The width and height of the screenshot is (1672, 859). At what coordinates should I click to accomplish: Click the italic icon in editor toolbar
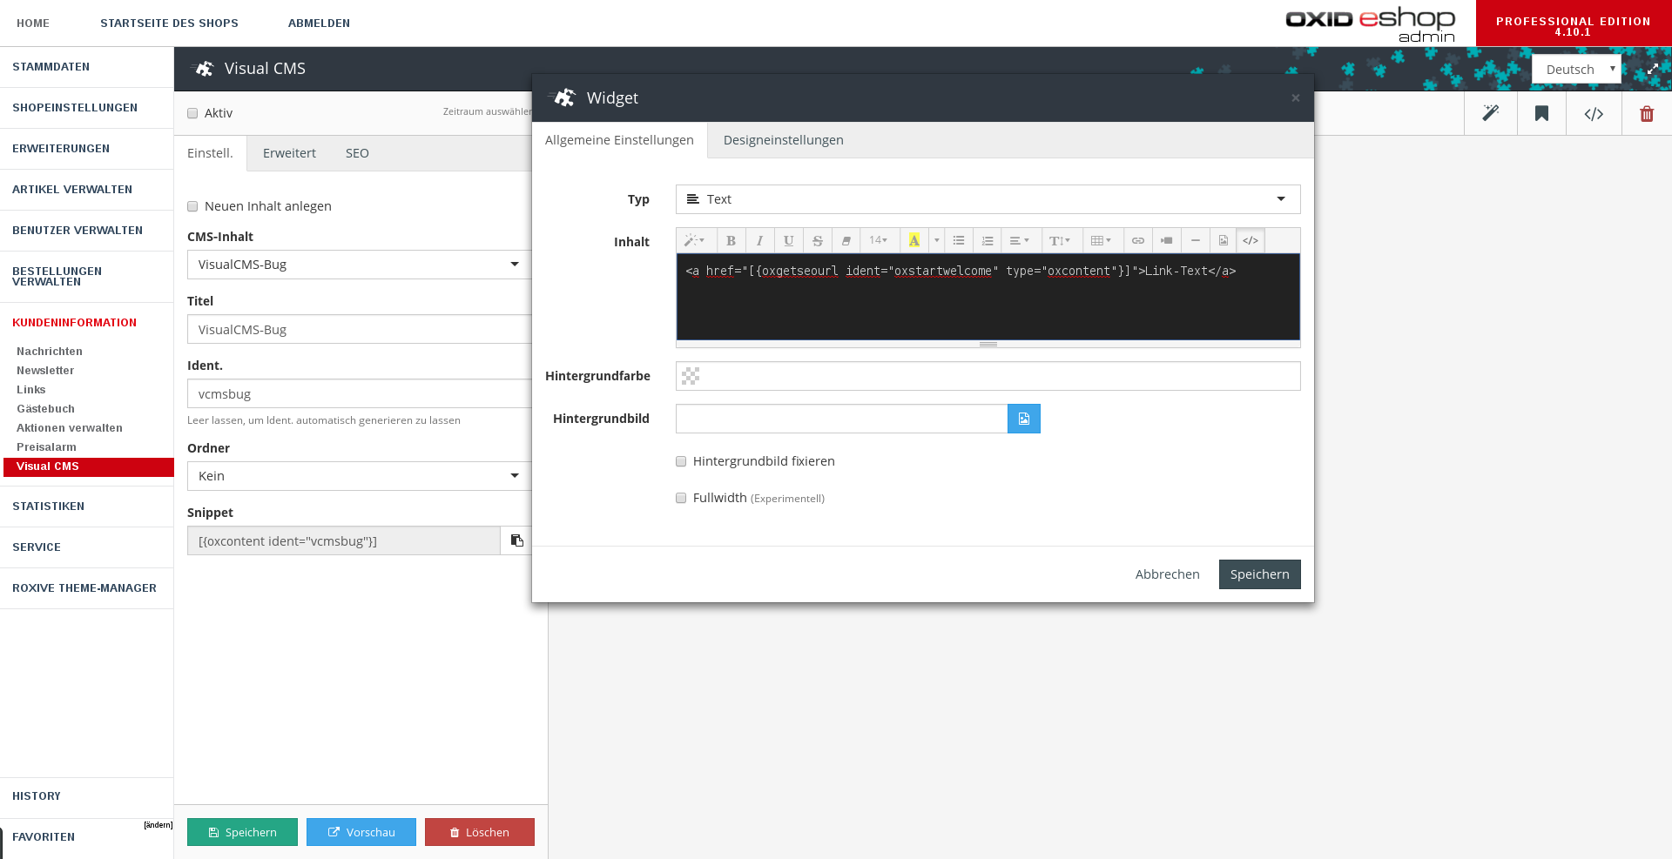pyautogui.click(x=759, y=241)
